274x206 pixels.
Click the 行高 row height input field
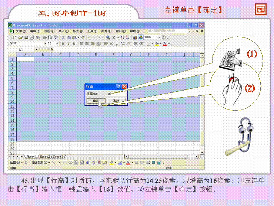116,94
